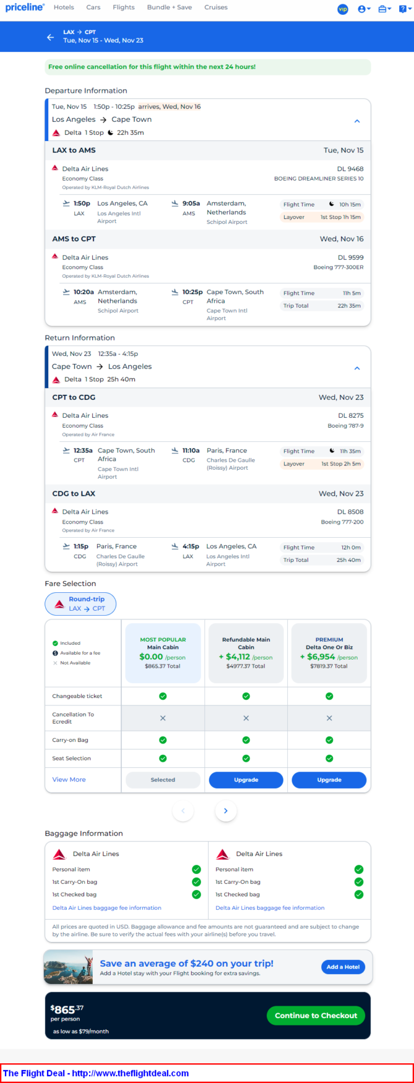Click landing icon beside 4:15p LAX

(175, 546)
